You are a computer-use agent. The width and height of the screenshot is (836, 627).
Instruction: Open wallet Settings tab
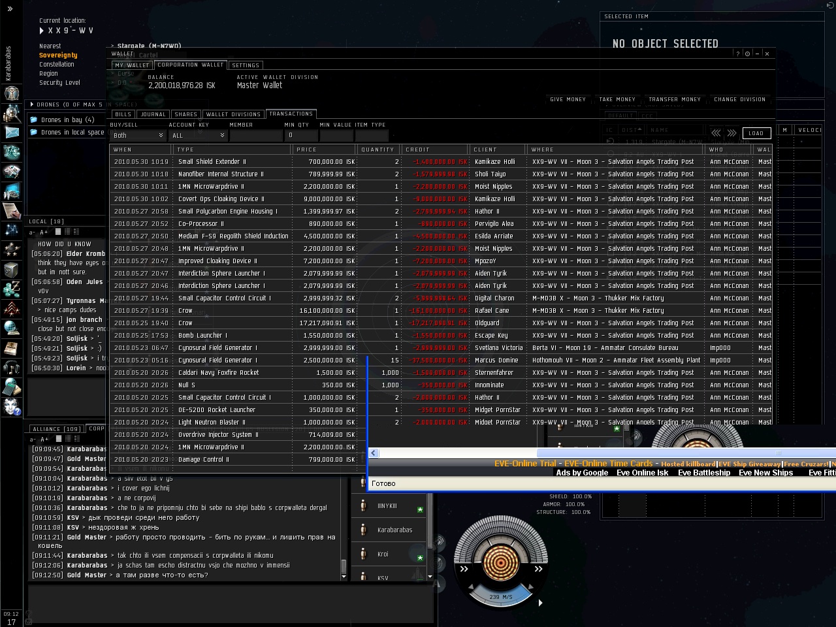246,65
